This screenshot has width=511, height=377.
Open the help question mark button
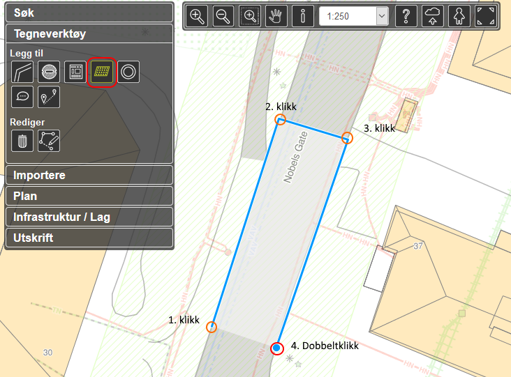406,16
